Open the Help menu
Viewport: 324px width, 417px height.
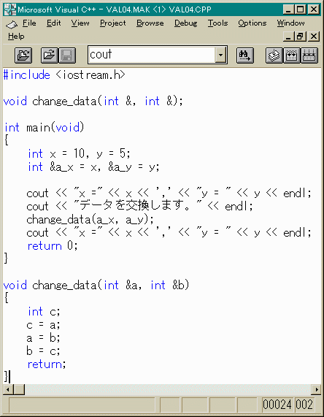click(16, 37)
